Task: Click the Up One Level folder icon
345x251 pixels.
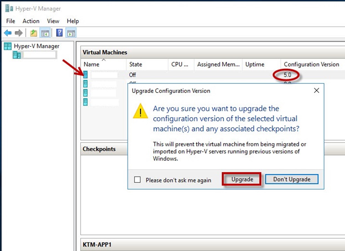Action: click(34, 33)
